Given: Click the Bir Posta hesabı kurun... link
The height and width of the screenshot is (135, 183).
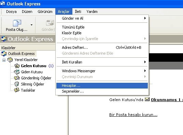Looking at the screenshot, I should [133, 115].
